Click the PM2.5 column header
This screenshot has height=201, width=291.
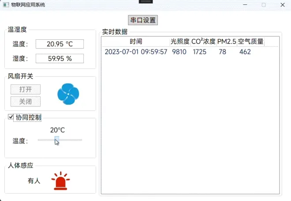(x=226, y=42)
